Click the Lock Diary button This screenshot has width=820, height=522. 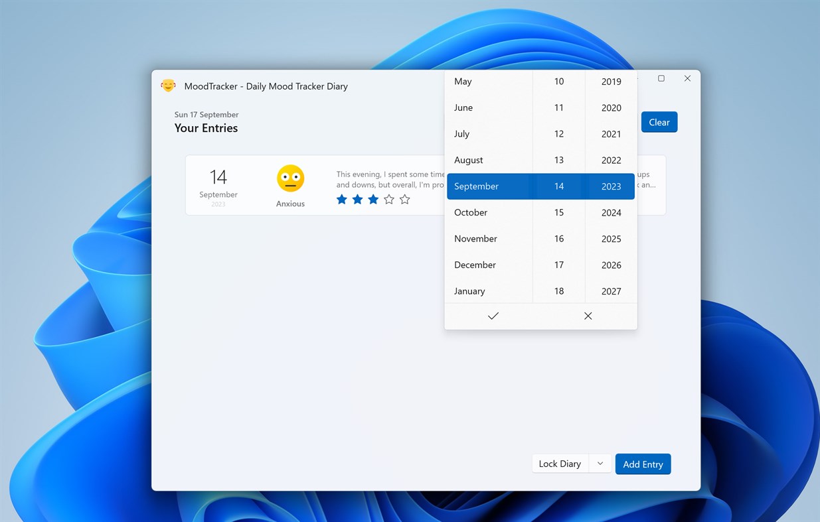coord(560,463)
